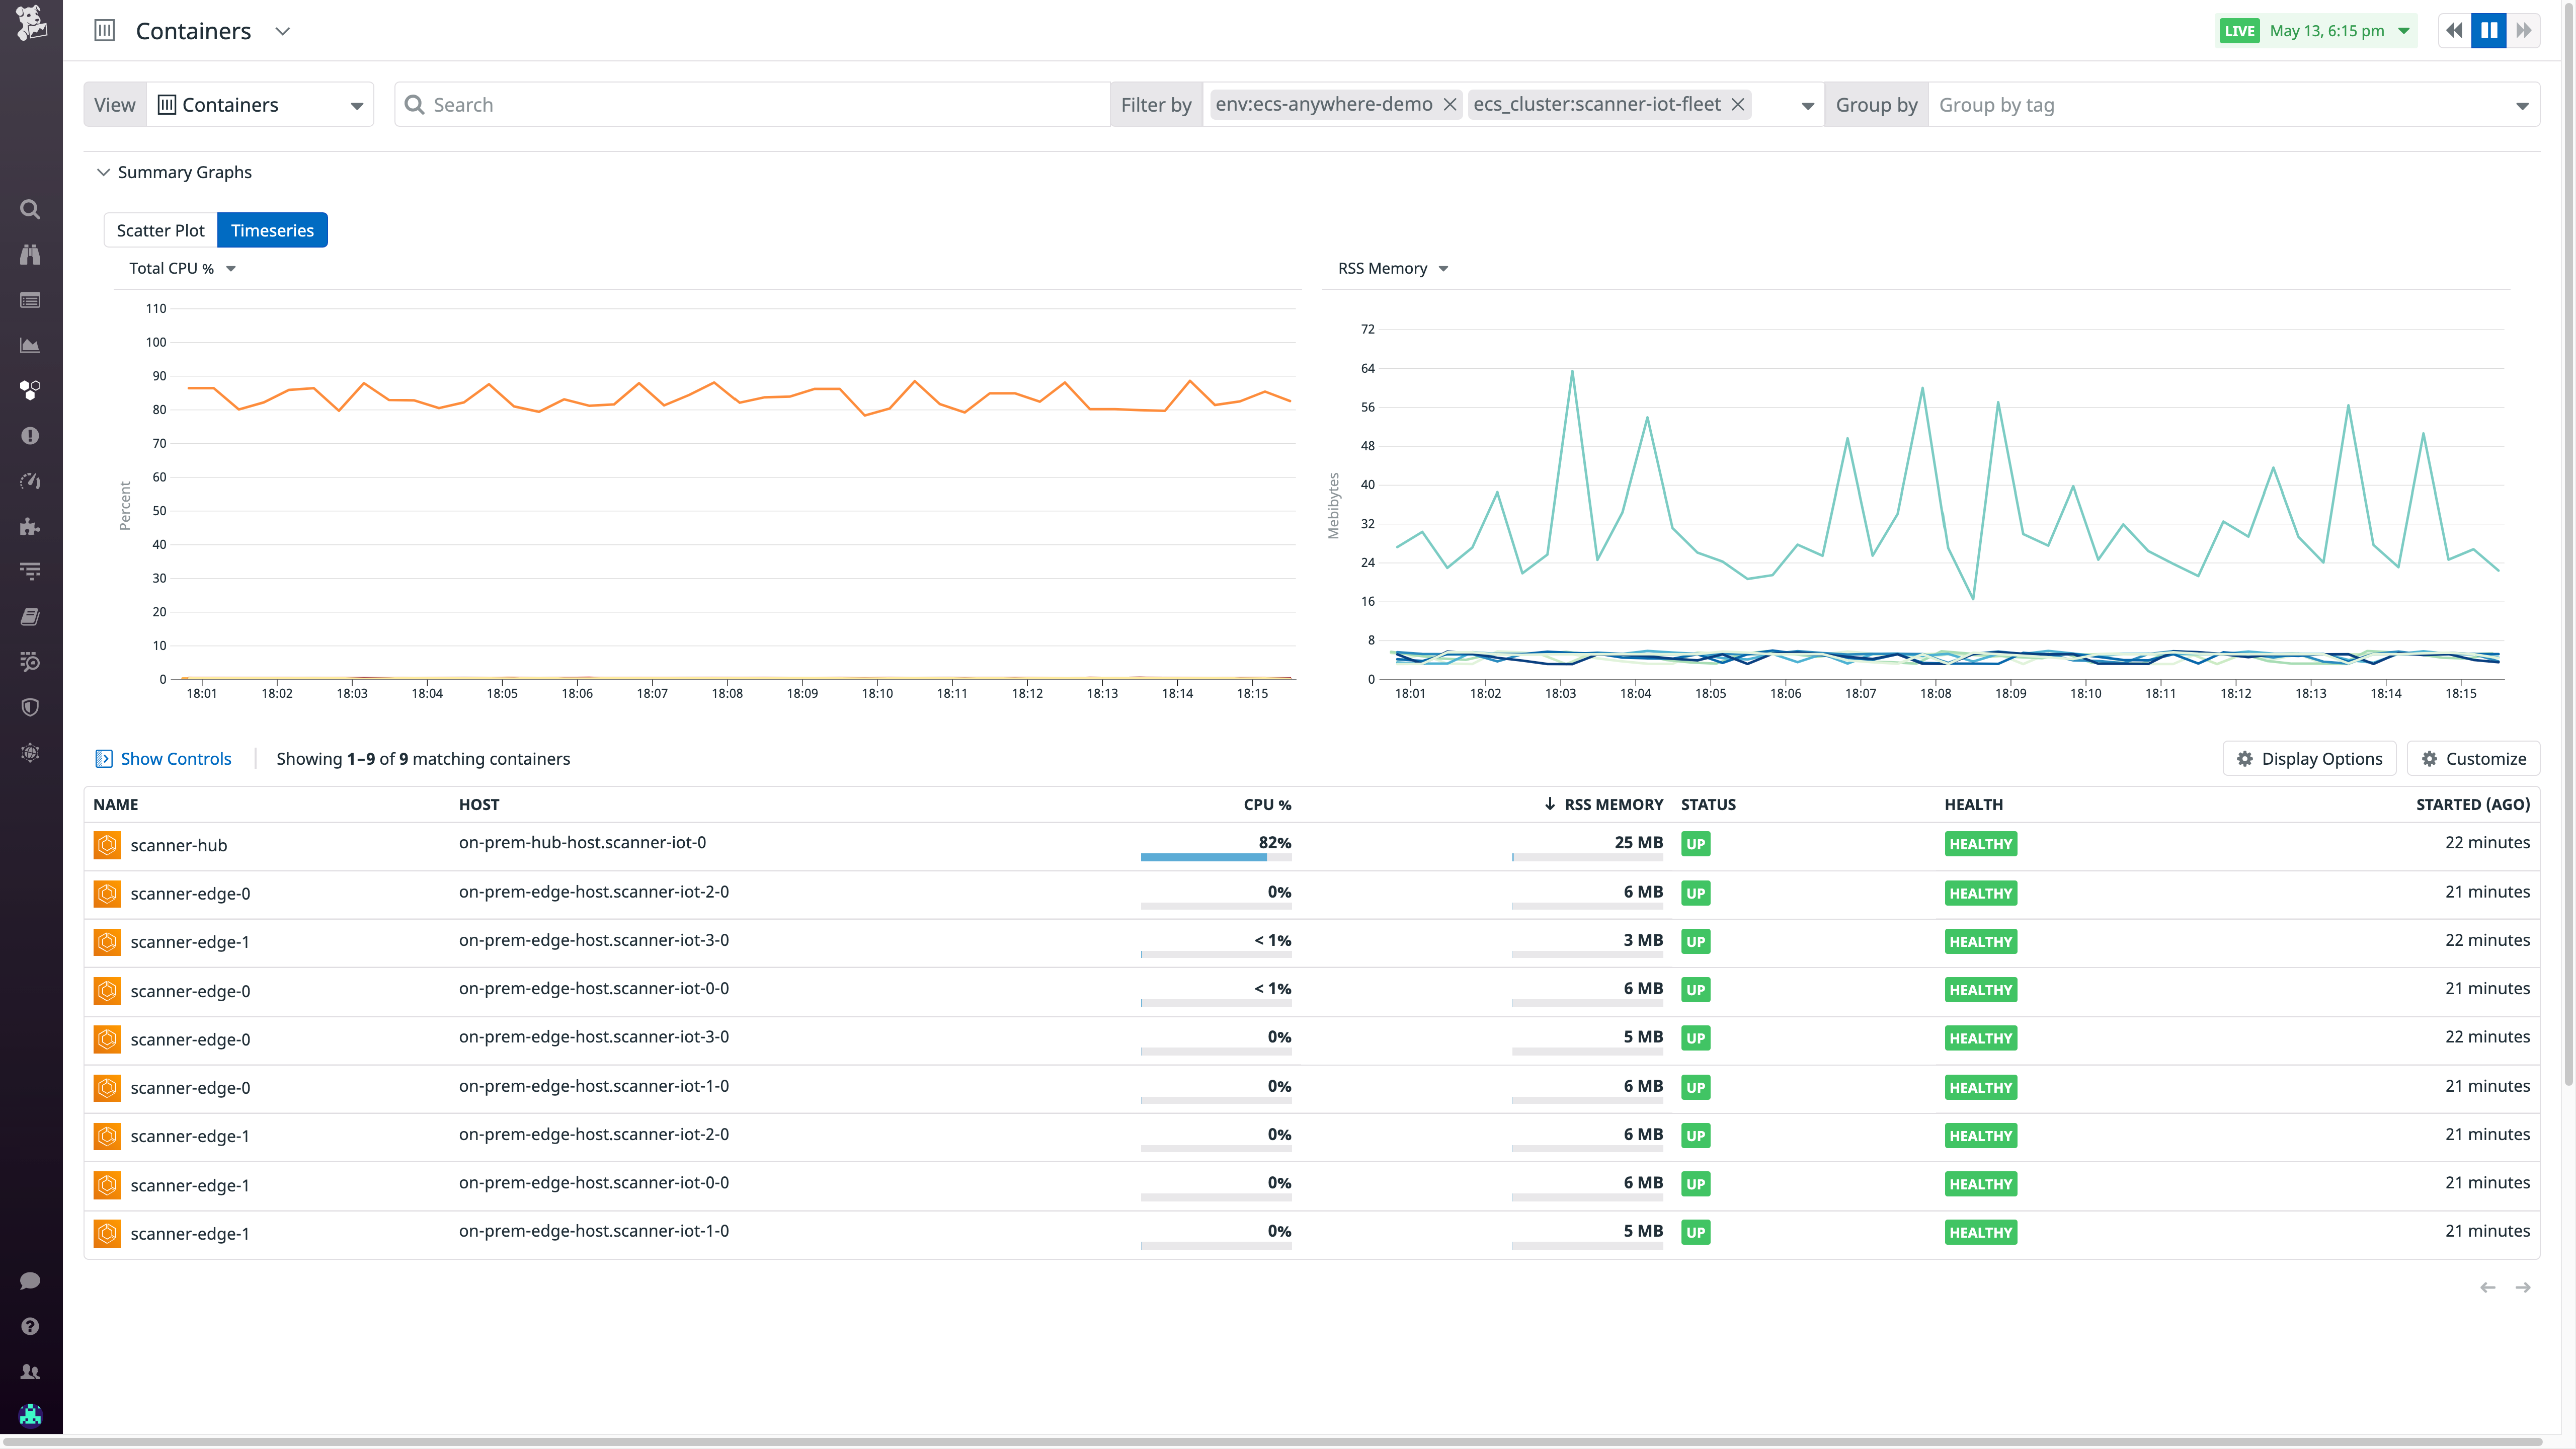Remove the env:ecs-anywhere-demo filter tag
2576x1449 pixels.
point(1450,104)
